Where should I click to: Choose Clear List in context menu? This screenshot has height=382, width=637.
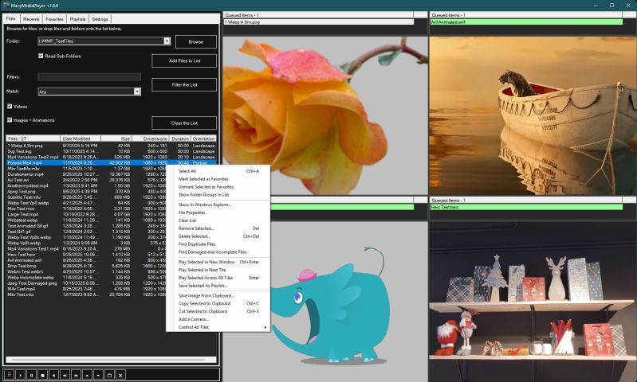click(218, 220)
